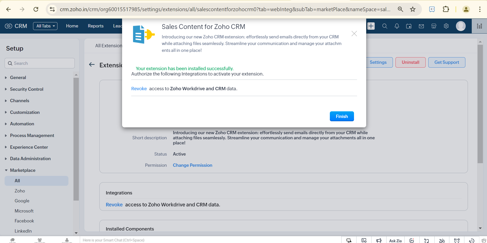Open the quick create plus icon
487x243 pixels.
371,26
